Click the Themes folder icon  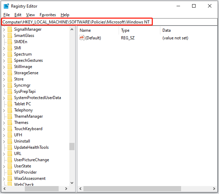[x=10, y=123]
